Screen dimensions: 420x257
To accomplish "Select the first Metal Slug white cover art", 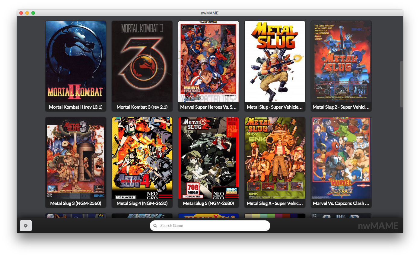I will 275,62.
